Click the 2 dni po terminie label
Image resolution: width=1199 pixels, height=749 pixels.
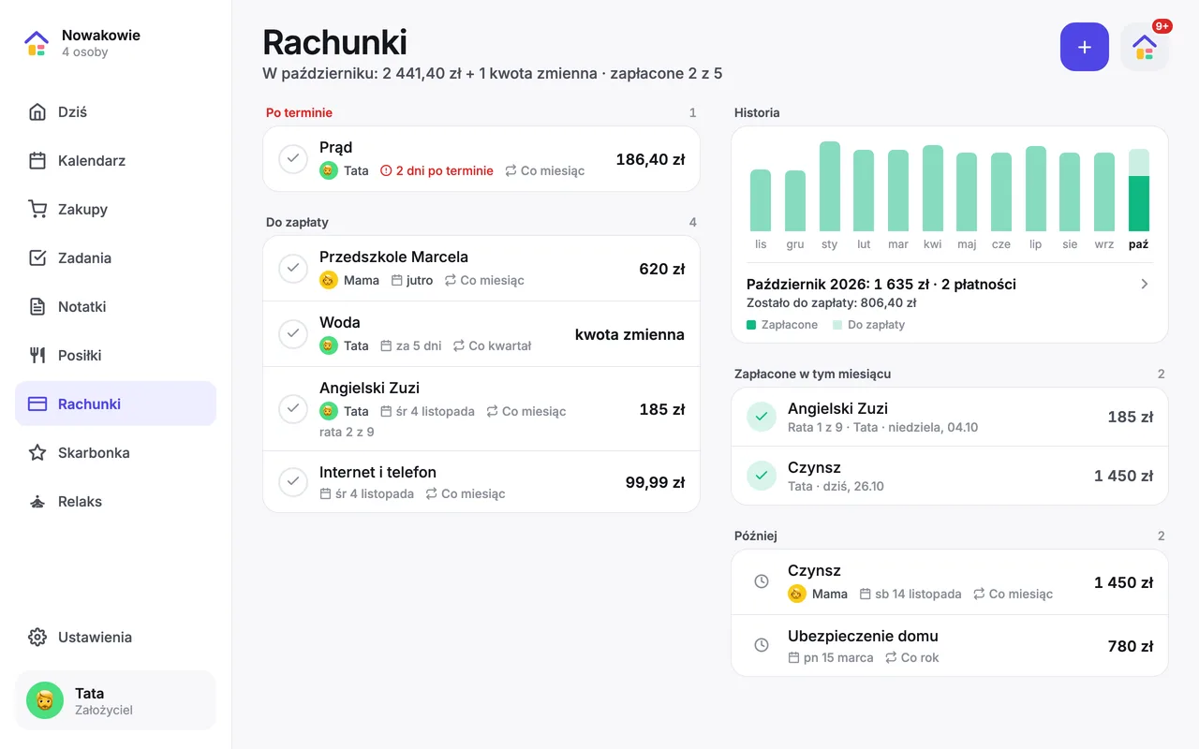pyautogui.click(x=445, y=171)
